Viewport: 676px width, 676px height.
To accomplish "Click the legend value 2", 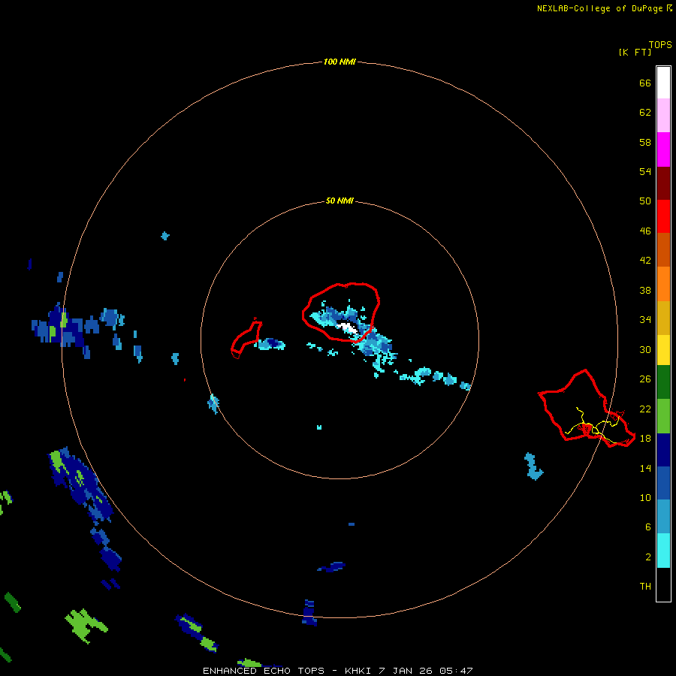I will [x=648, y=557].
